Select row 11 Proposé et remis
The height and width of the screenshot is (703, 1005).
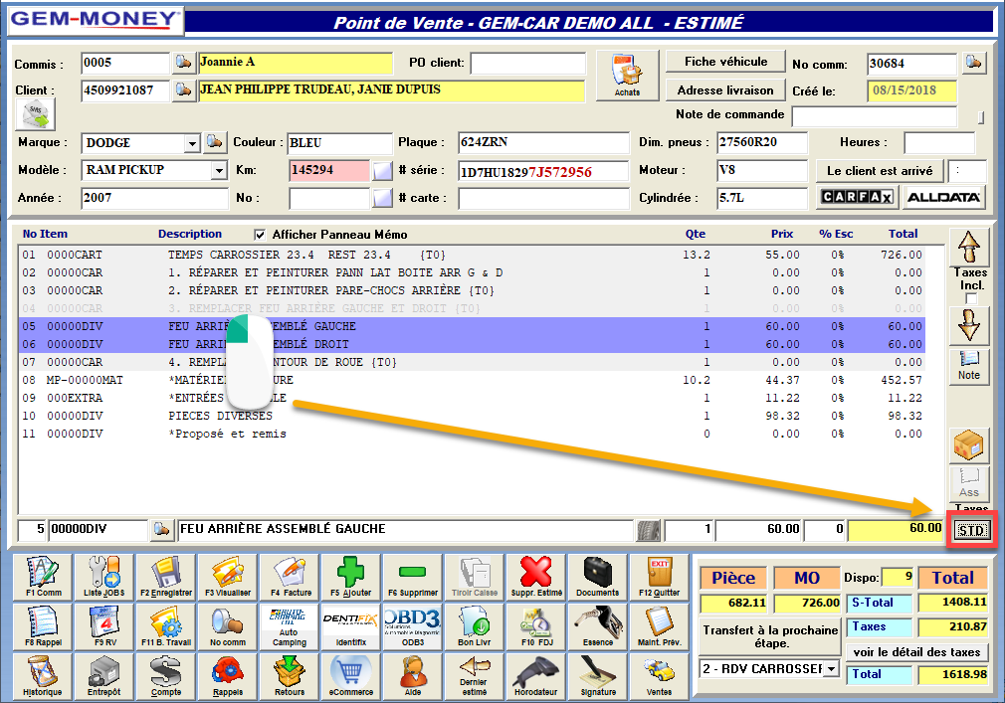point(473,435)
